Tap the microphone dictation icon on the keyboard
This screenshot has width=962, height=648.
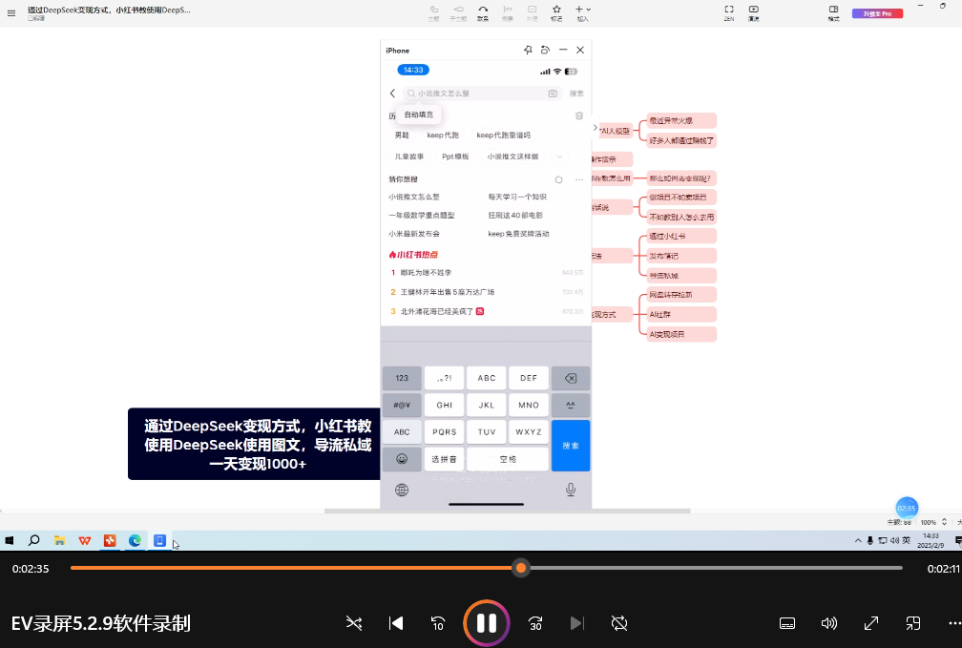571,490
